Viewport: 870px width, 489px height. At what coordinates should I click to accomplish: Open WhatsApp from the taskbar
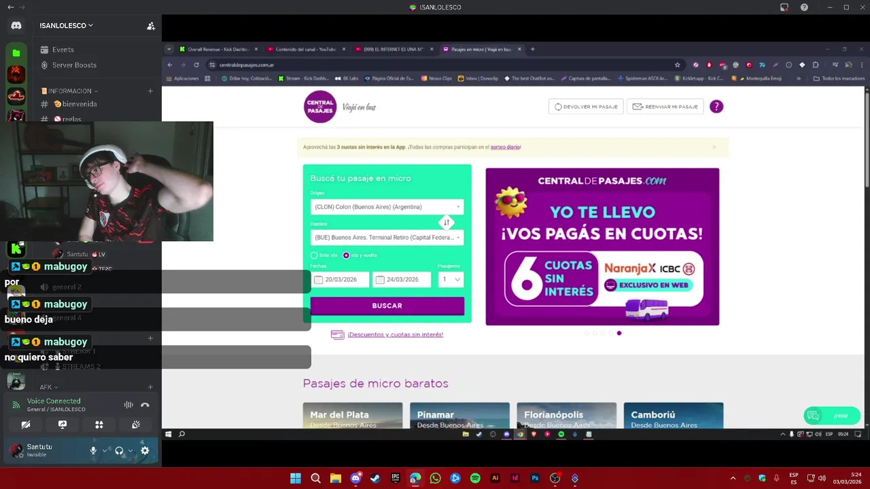(435, 478)
